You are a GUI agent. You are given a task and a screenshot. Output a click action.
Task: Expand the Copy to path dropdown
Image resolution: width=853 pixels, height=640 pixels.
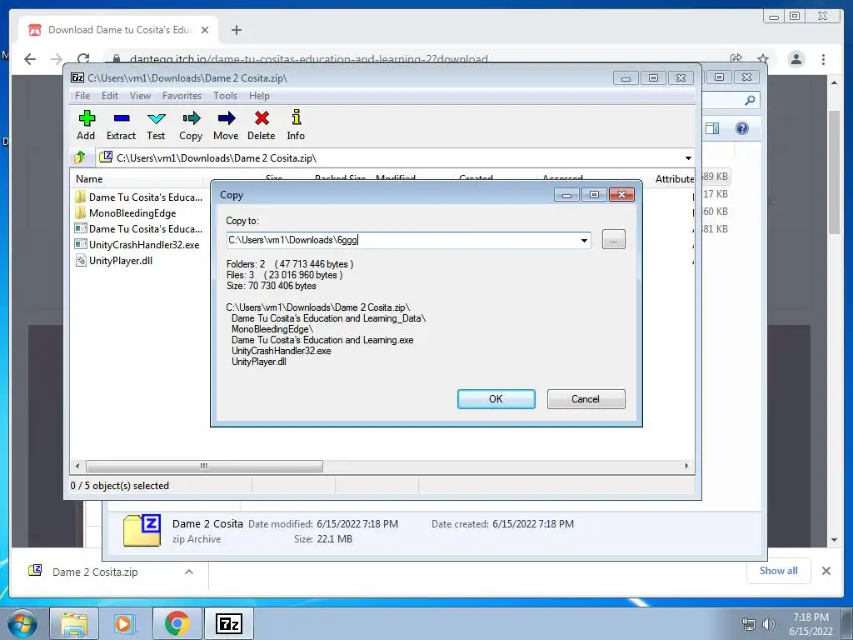pyautogui.click(x=584, y=240)
